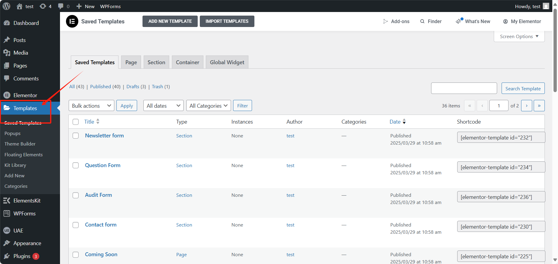This screenshot has width=558, height=264.
Task: Open the Contact form template link
Action: pyautogui.click(x=100, y=225)
